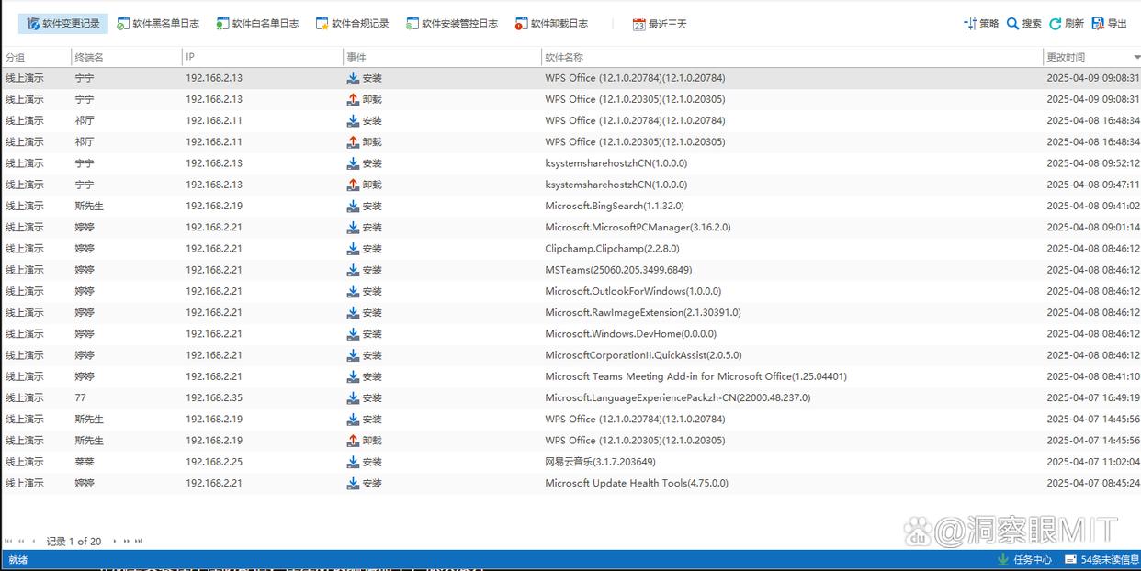
Task: Click install icon in Microsoft Update Health Tools row
Action: 353,483
